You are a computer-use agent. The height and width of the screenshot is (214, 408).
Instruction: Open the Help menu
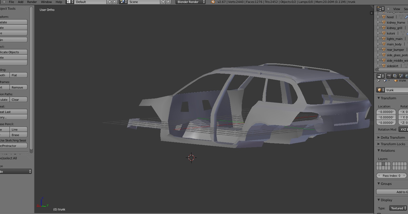click(59, 2)
